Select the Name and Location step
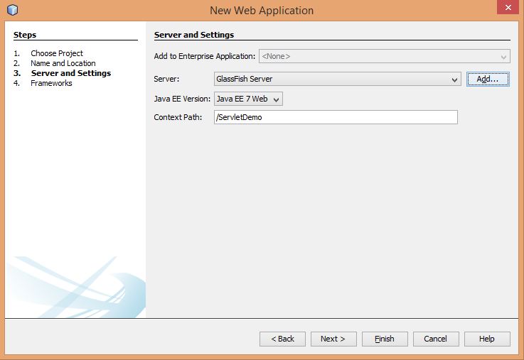Viewport: 524px width, 360px height. click(x=63, y=63)
